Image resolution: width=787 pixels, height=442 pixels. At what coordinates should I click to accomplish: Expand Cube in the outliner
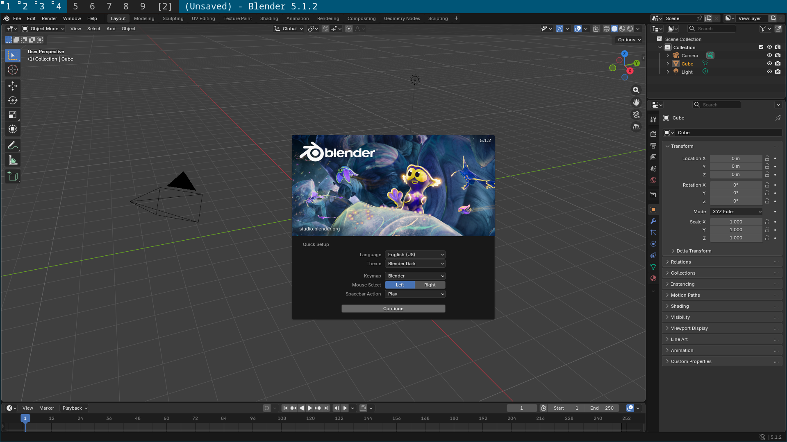point(668,64)
